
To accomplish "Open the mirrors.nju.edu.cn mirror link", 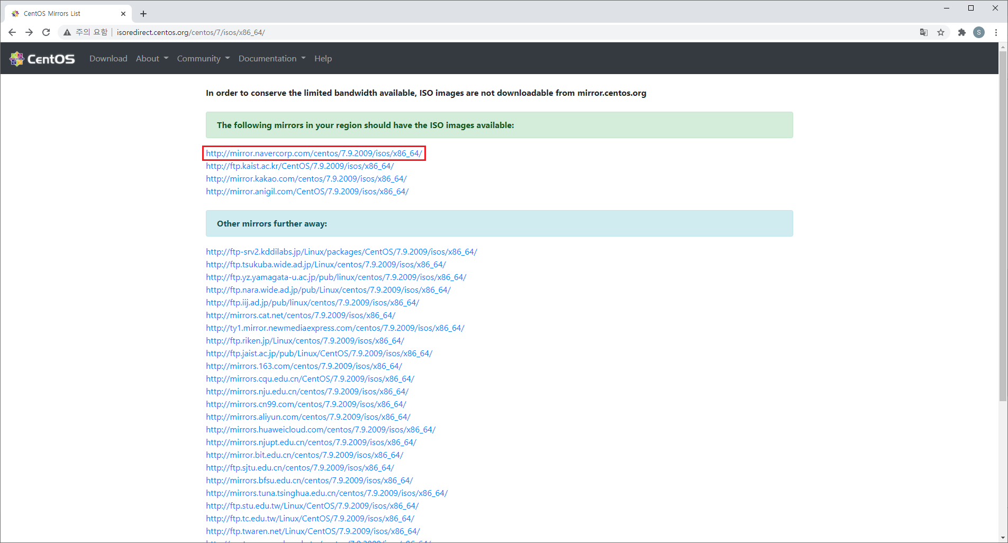I will 307,392.
